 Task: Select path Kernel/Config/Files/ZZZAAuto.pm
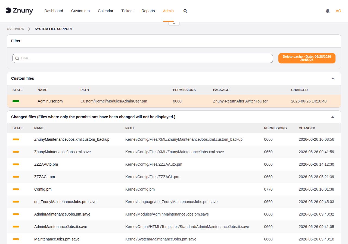click(x=154, y=164)
